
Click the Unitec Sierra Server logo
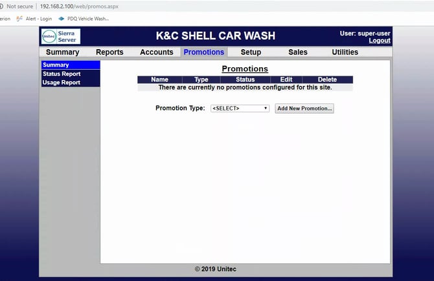point(60,36)
